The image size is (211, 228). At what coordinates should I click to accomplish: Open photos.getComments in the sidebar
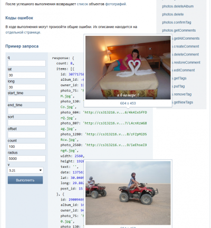179,31
